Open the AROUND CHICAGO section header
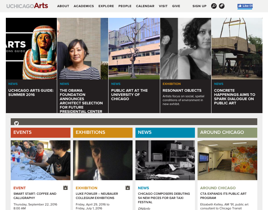 [x=227, y=133]
